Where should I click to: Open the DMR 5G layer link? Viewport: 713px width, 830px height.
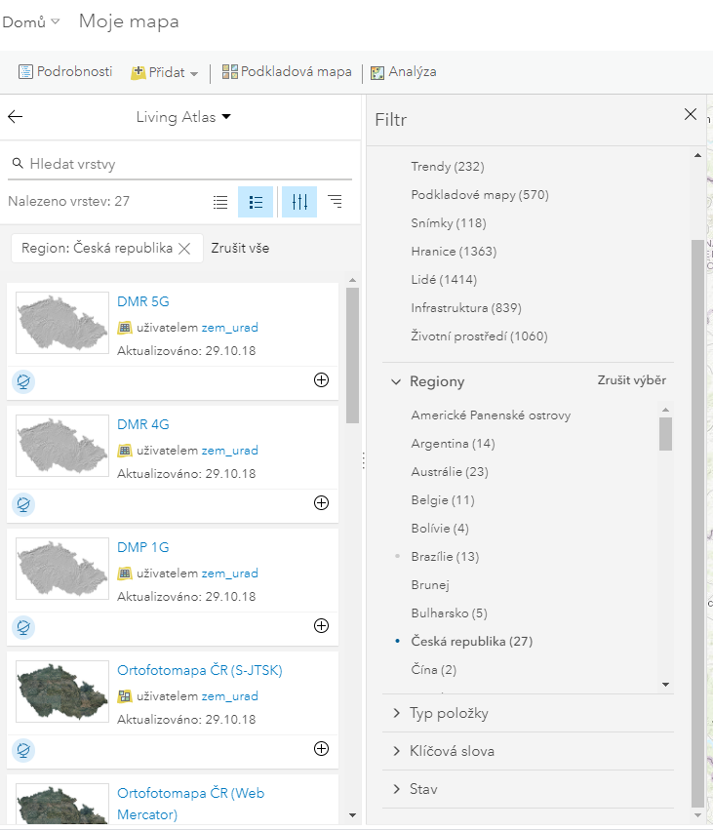(x=143, y=301)
